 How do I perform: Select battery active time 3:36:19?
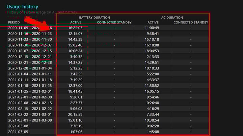pos(76,126)
